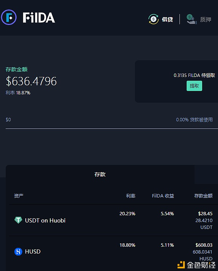Click the 608.0341 HUSD balance
This screenshot has width=218, height=271.
[x=203, y=255]
